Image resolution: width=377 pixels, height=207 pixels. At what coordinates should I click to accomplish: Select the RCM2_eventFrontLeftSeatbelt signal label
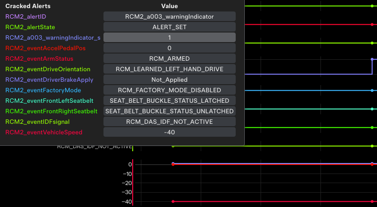tap(49, 101)
